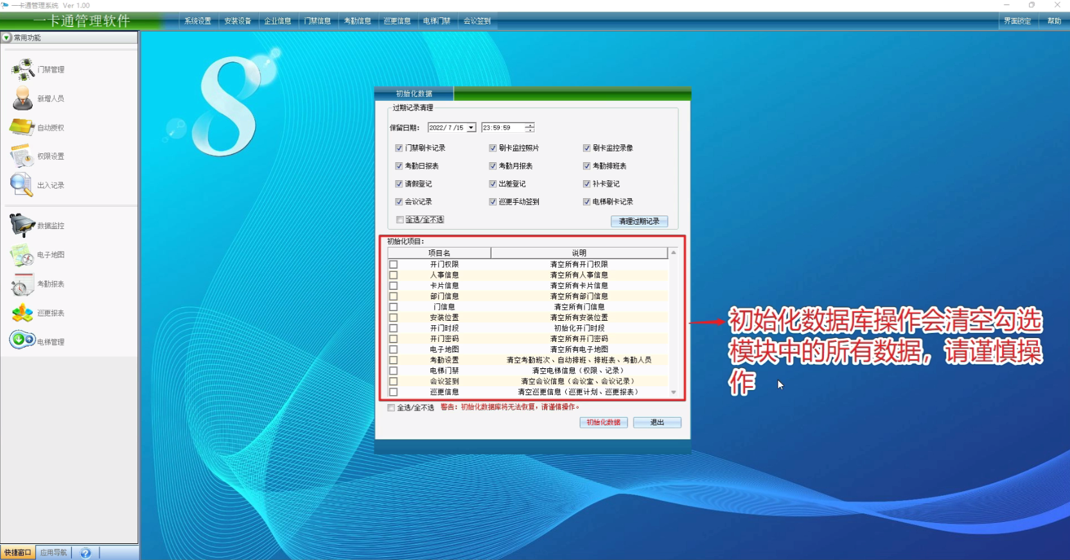Increase time with the stepper up arrow
Image resolution: width=1070 pixels, height=560 pixels.
click(x=529, y=125)
